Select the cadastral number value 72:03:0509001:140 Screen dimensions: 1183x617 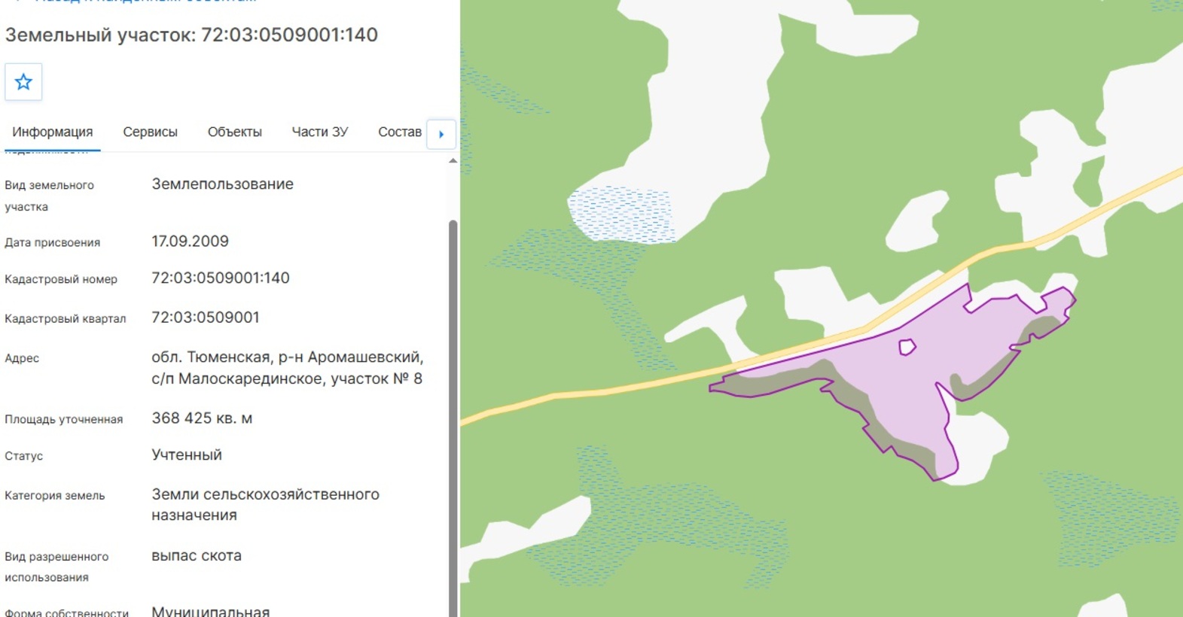click(x=221, y=278)
